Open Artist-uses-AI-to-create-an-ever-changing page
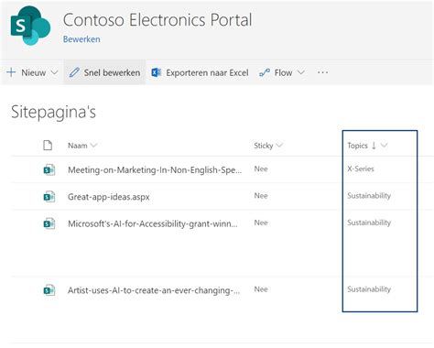Viewport: 434px width, 348px height. [x=154, y=290]
